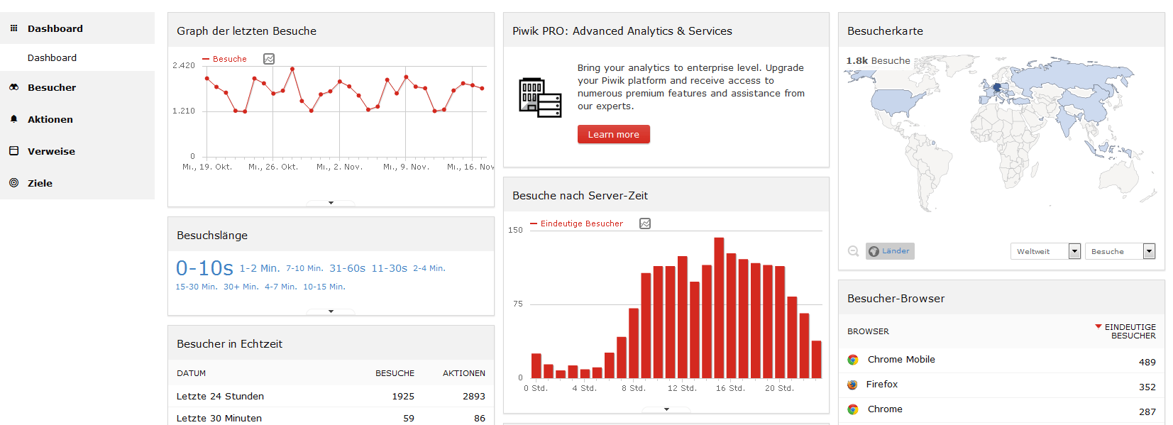Open the Ziele menu section
The image size is (1173, 425).
tap(77, 183)
